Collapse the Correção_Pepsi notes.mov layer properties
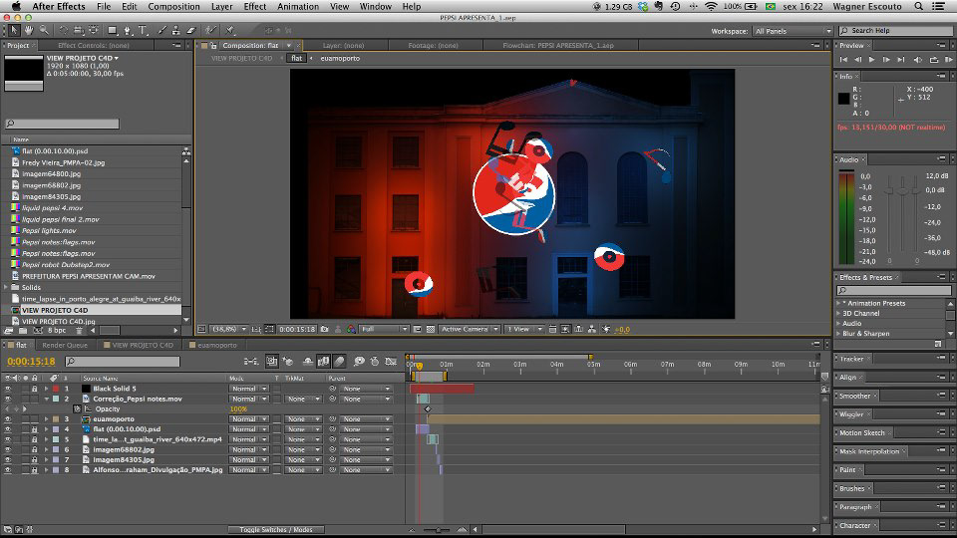 point(47,399)
